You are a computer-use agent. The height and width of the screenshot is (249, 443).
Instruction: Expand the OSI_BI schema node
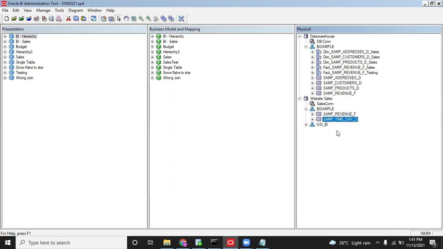click(306, 124)
